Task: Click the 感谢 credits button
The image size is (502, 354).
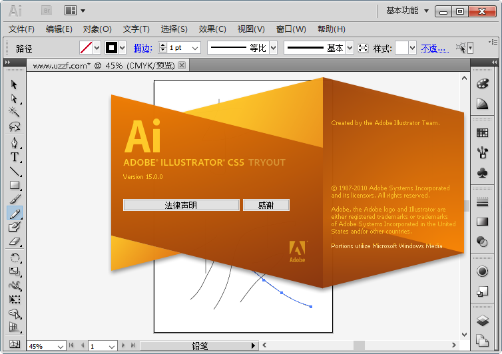Action: (x=266, y=205)
